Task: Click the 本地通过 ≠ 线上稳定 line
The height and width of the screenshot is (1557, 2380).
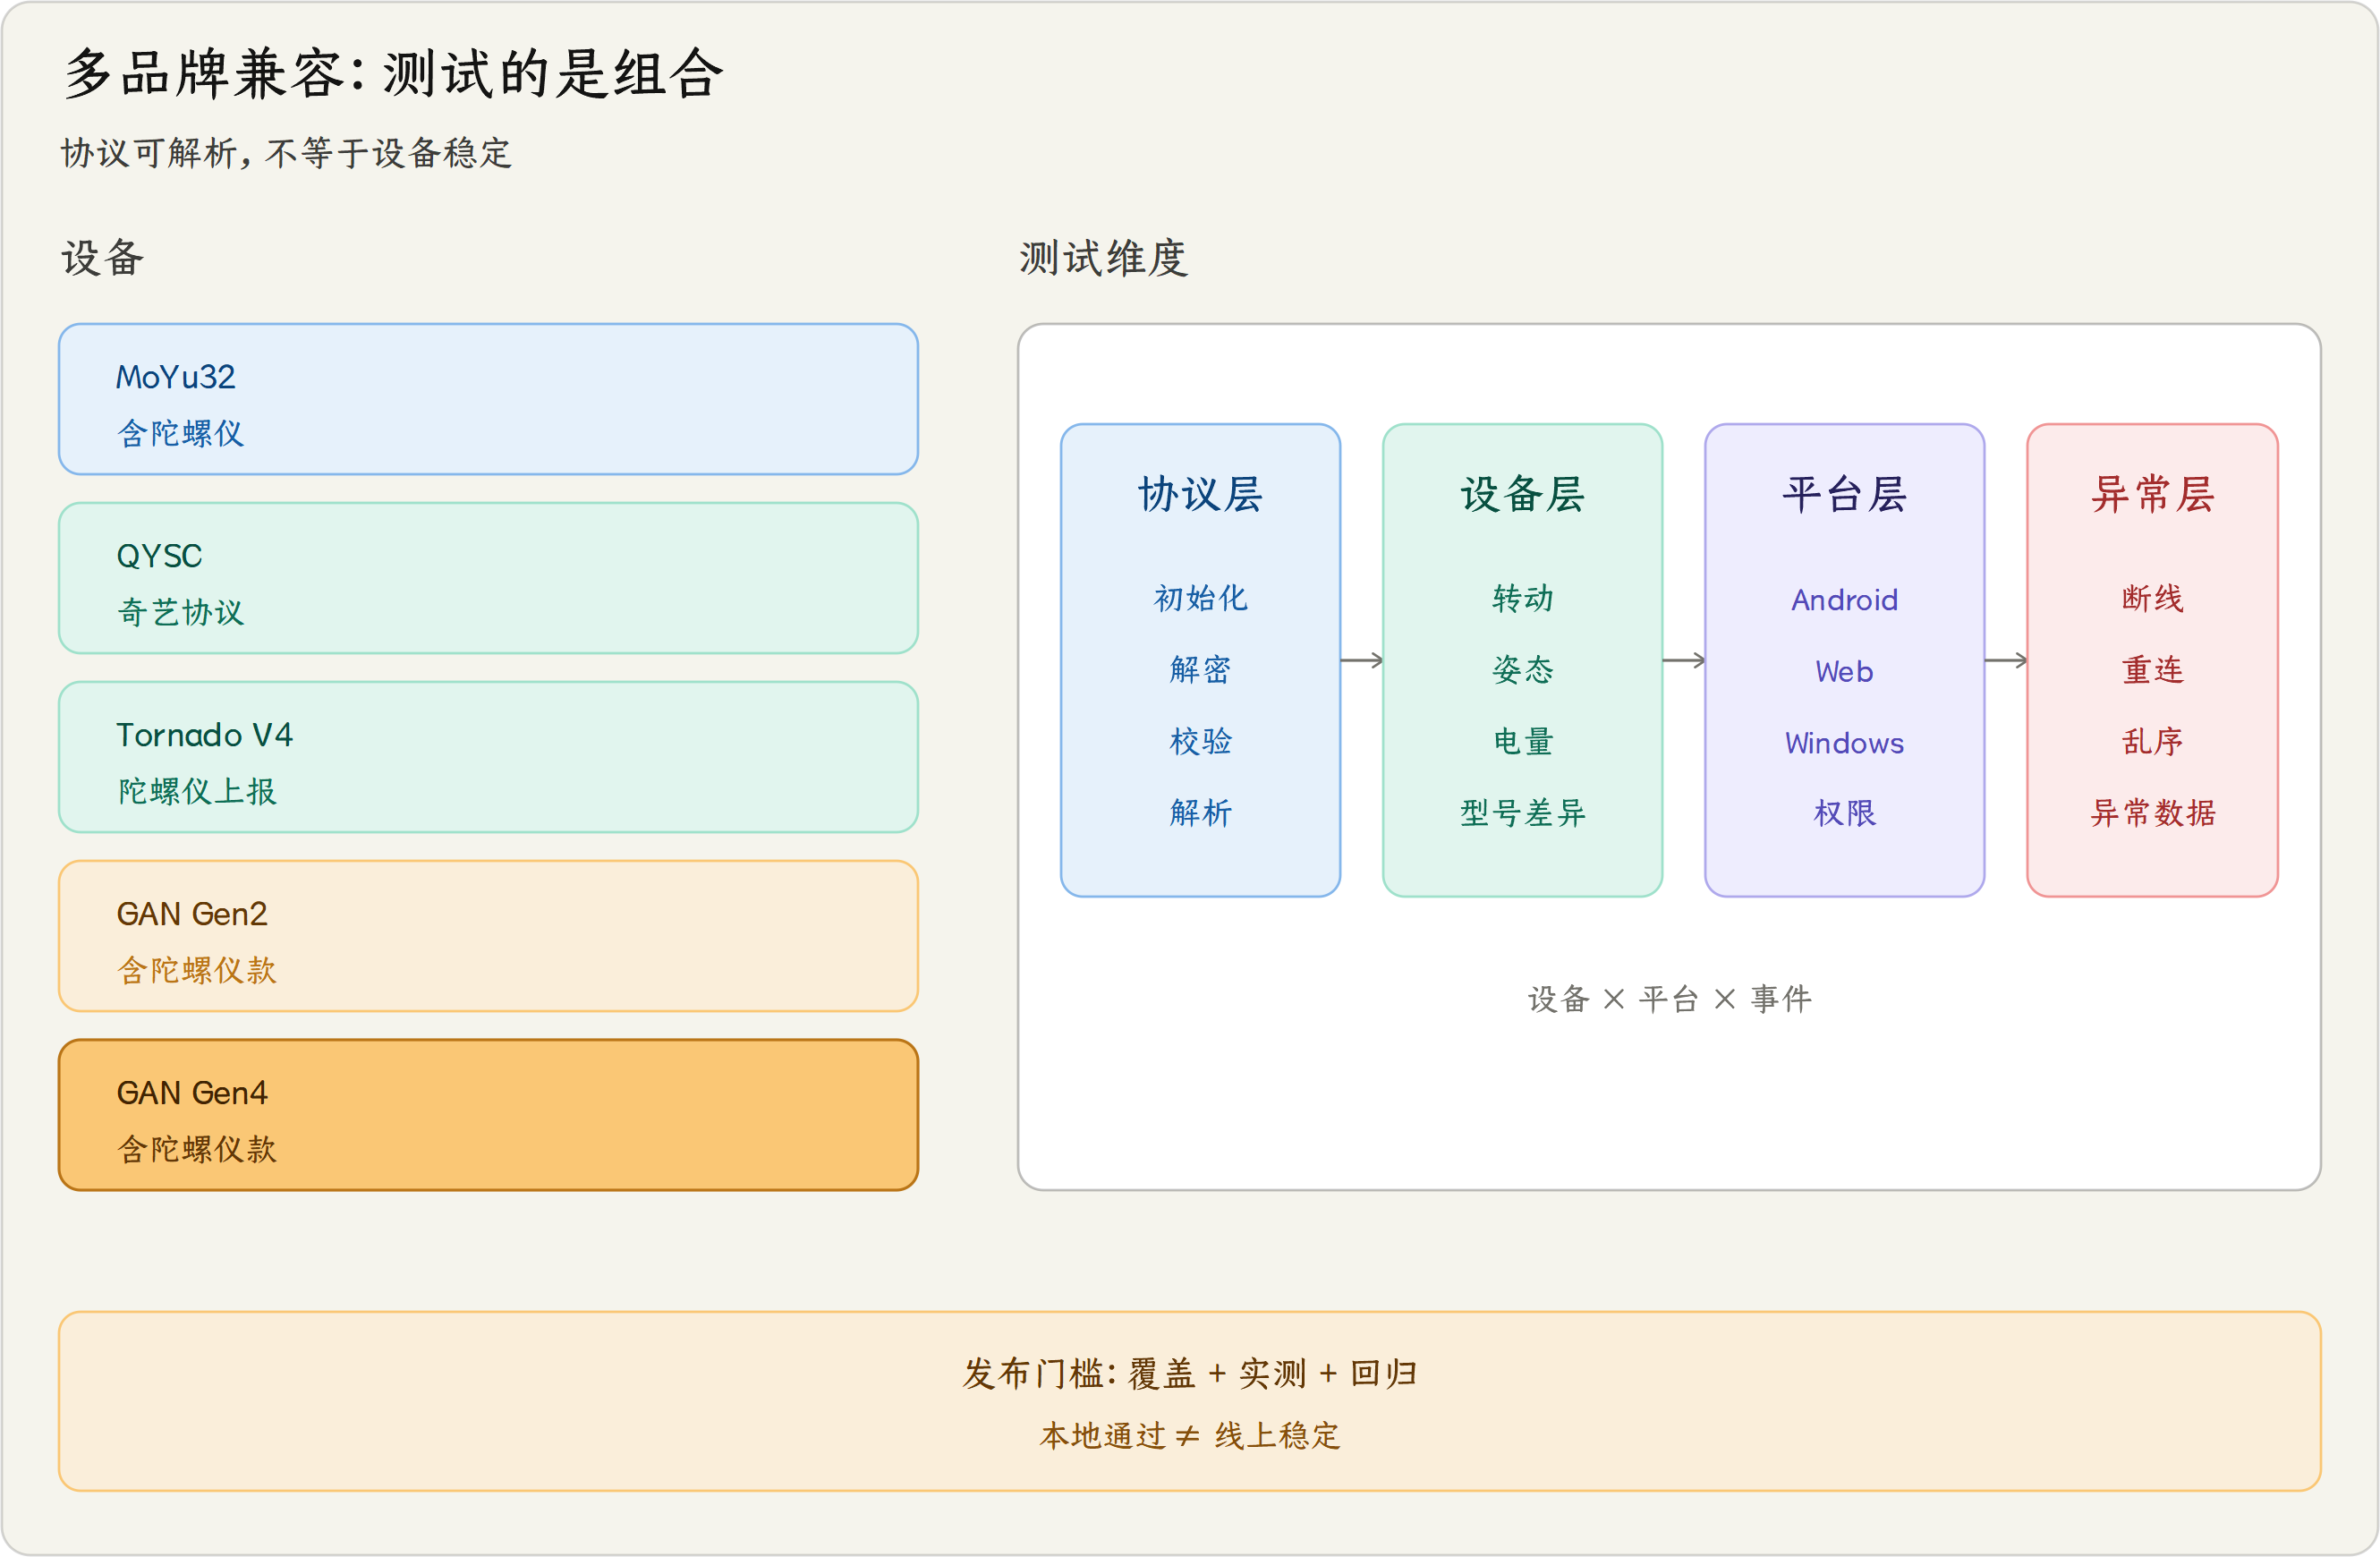Action: (1189, 1435)
